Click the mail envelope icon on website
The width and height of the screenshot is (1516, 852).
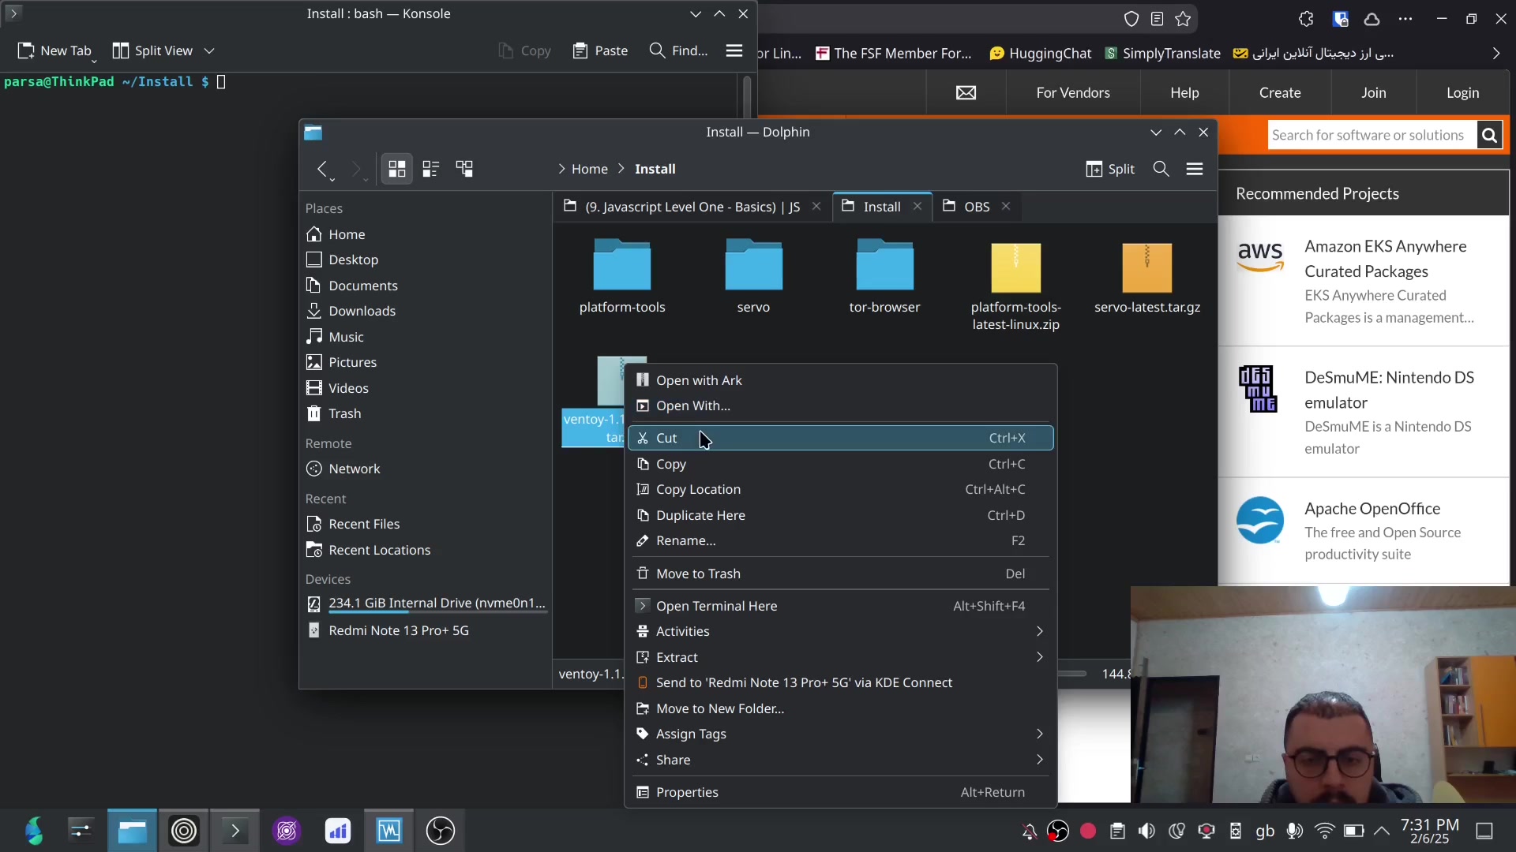(966, 93)
